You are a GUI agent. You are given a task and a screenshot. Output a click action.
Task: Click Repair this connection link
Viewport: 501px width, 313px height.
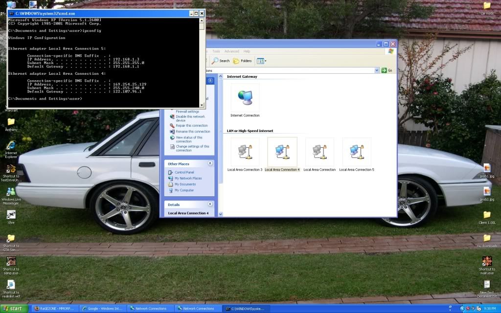click(x=191, y=126)
